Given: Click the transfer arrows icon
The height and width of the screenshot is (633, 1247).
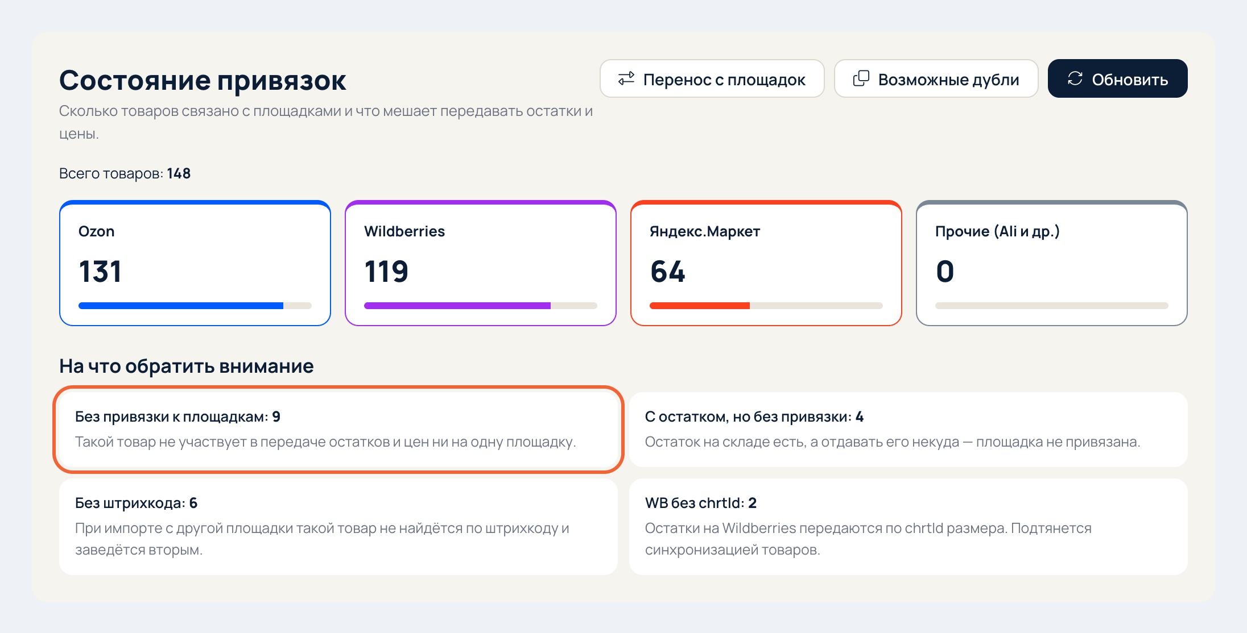Looking at the screenshot, I should point(626,78).
